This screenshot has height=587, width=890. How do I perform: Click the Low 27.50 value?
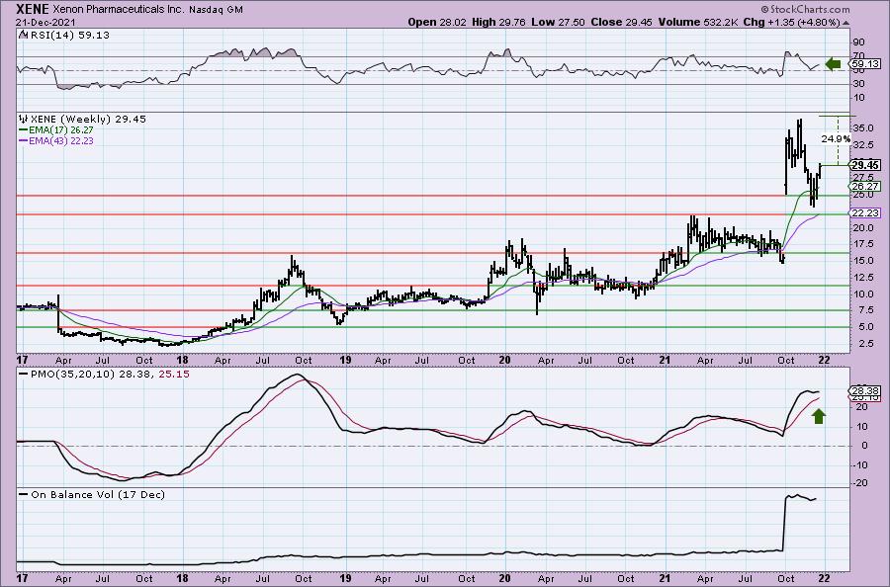[556, 22]
